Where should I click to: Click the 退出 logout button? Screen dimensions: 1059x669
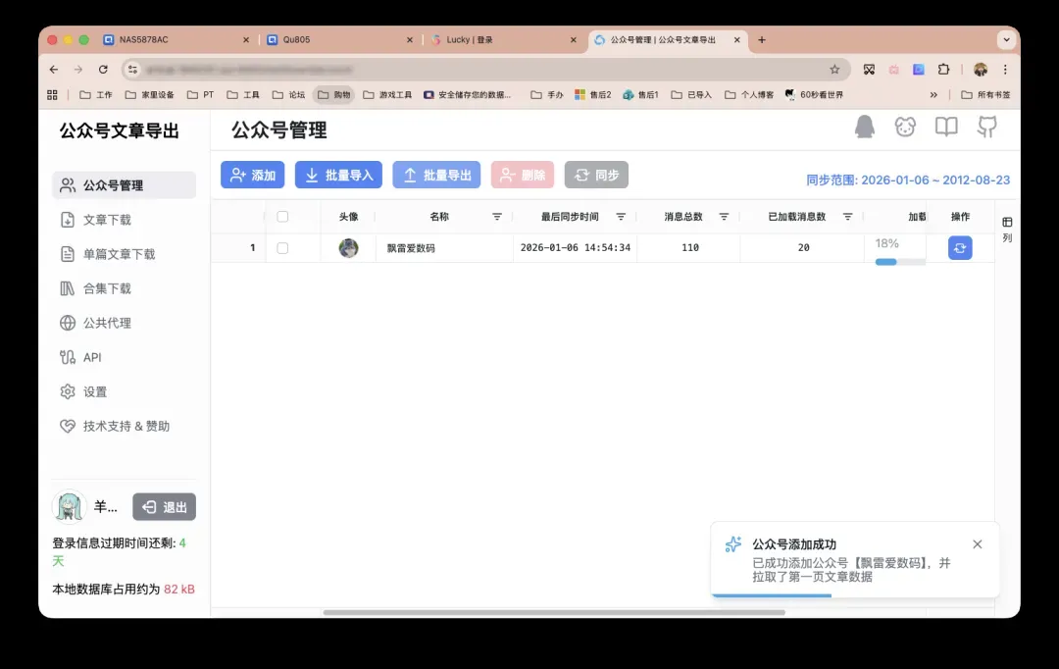click(165, 507)
